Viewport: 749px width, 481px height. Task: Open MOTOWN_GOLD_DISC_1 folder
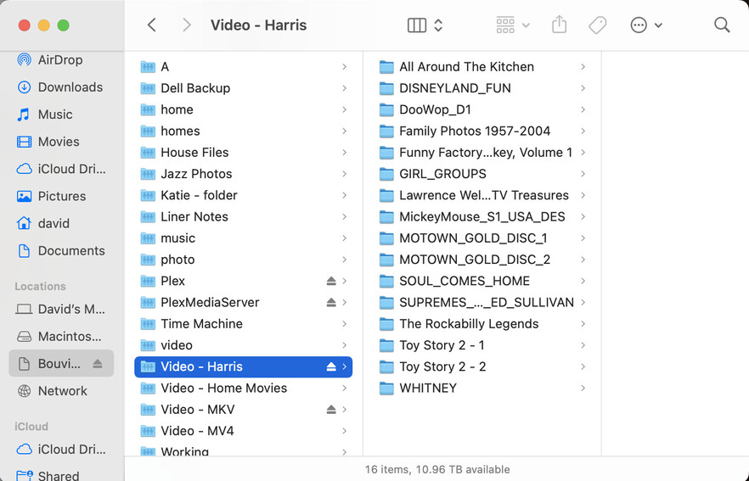482,238
